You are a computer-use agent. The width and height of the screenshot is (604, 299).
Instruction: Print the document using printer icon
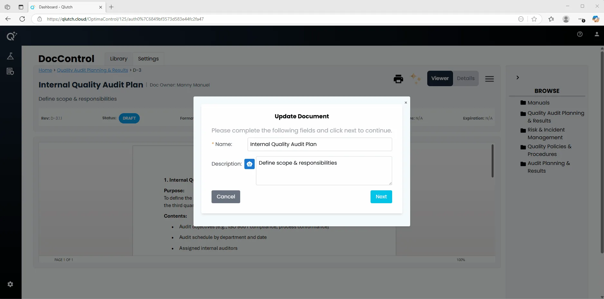[398, 79]
